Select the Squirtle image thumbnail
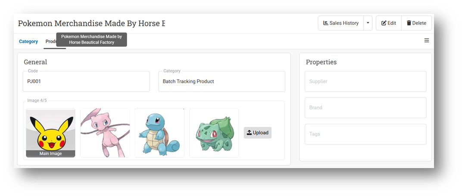This screenshot has height=196, width=462. tap(159, 133)
